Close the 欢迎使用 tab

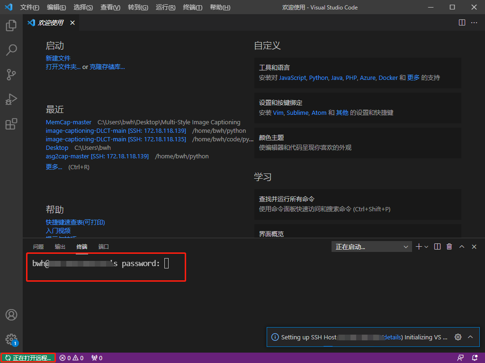click(x=72, y=23)
